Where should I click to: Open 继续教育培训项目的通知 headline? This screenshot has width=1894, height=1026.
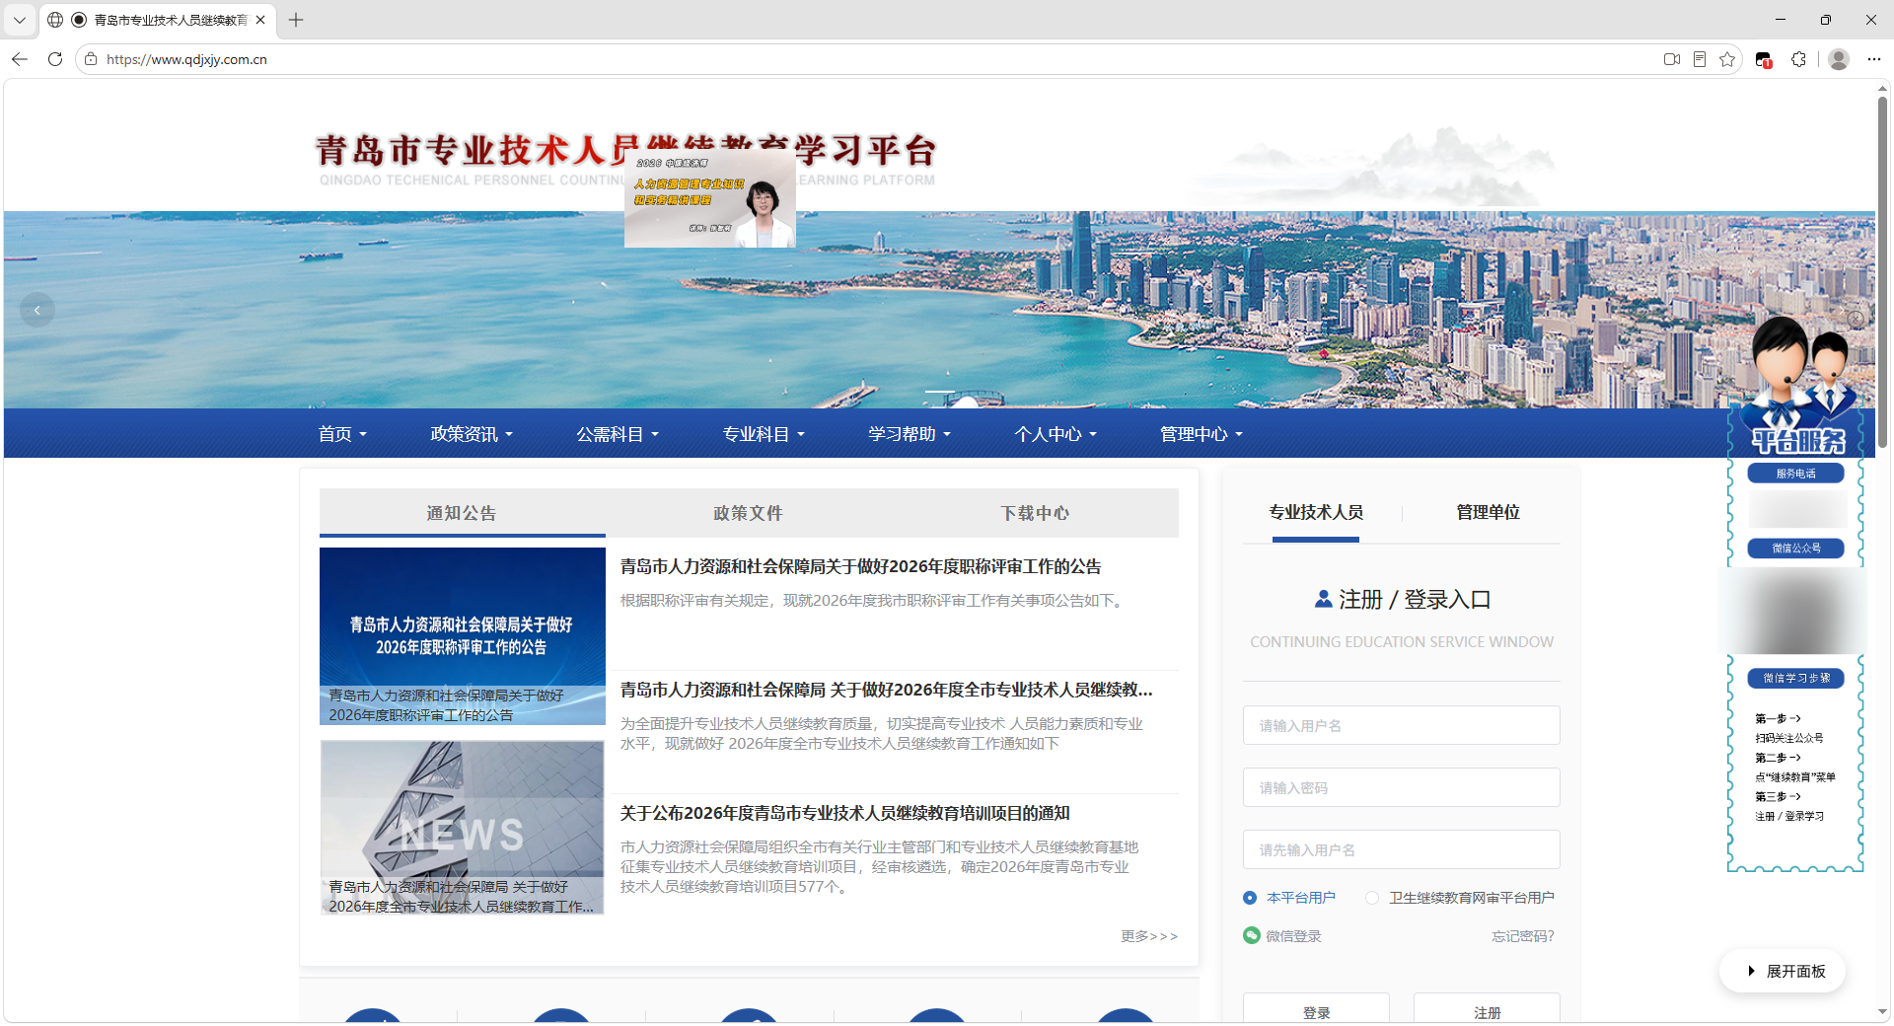click(x=844, y=813)
